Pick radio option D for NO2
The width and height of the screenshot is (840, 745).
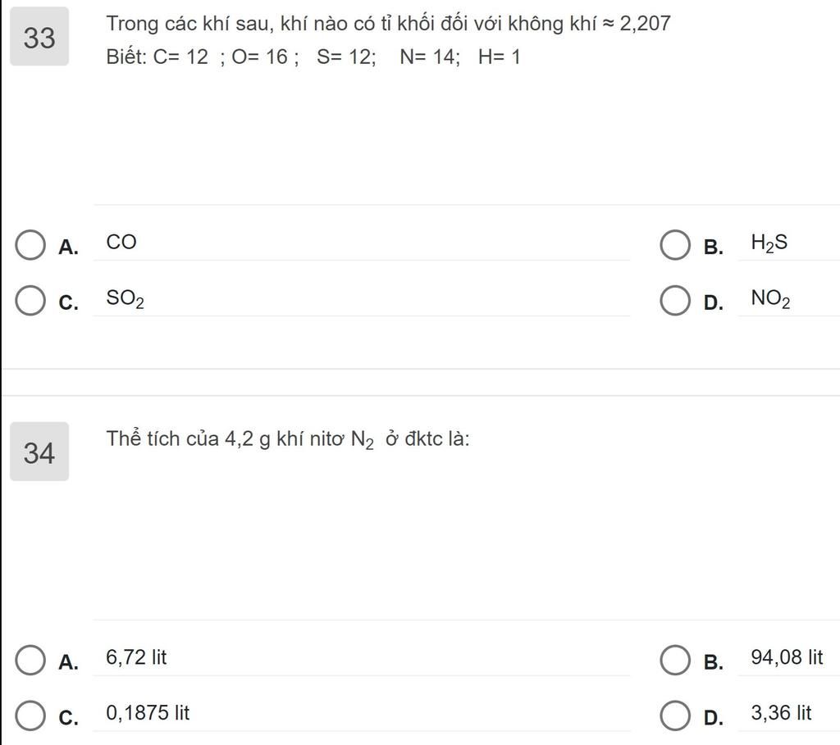675,300
